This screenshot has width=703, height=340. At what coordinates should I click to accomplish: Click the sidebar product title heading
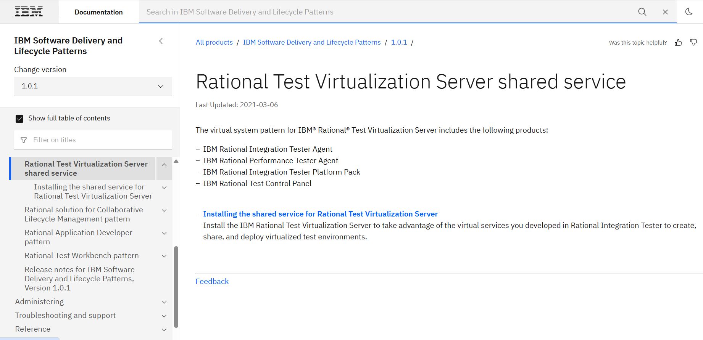point(68,46)
